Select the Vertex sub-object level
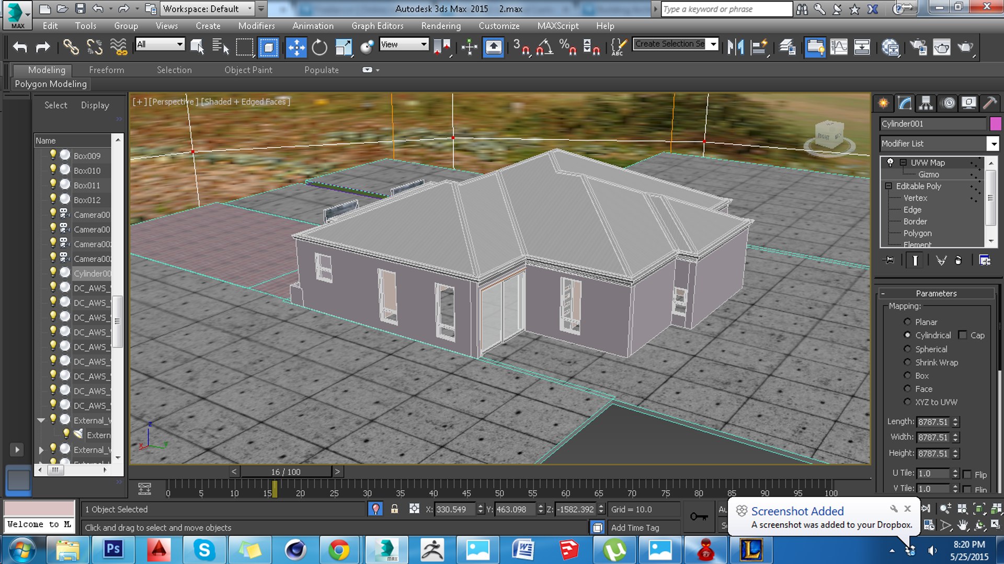 [x=915, y=198]
